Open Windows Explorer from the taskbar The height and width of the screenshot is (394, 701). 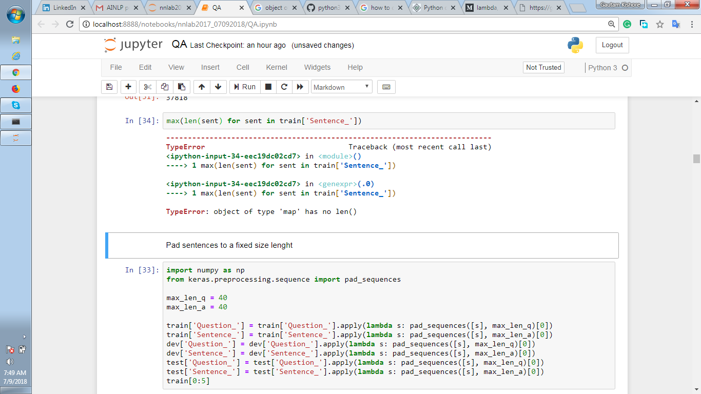point(16,41)
